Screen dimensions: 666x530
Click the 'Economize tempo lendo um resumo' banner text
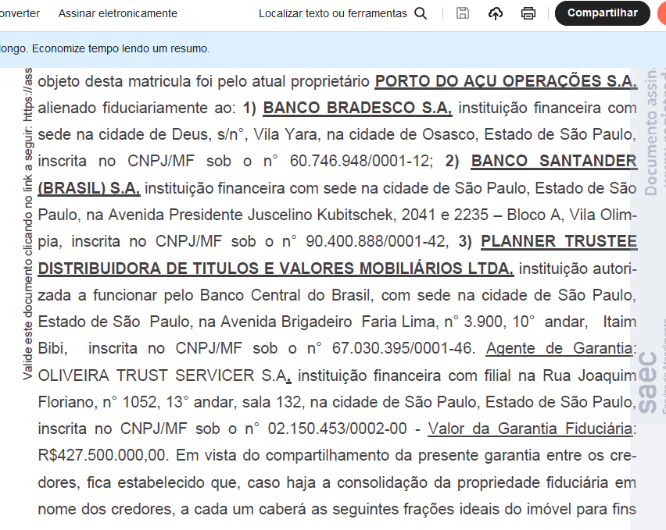click(121, 48)
